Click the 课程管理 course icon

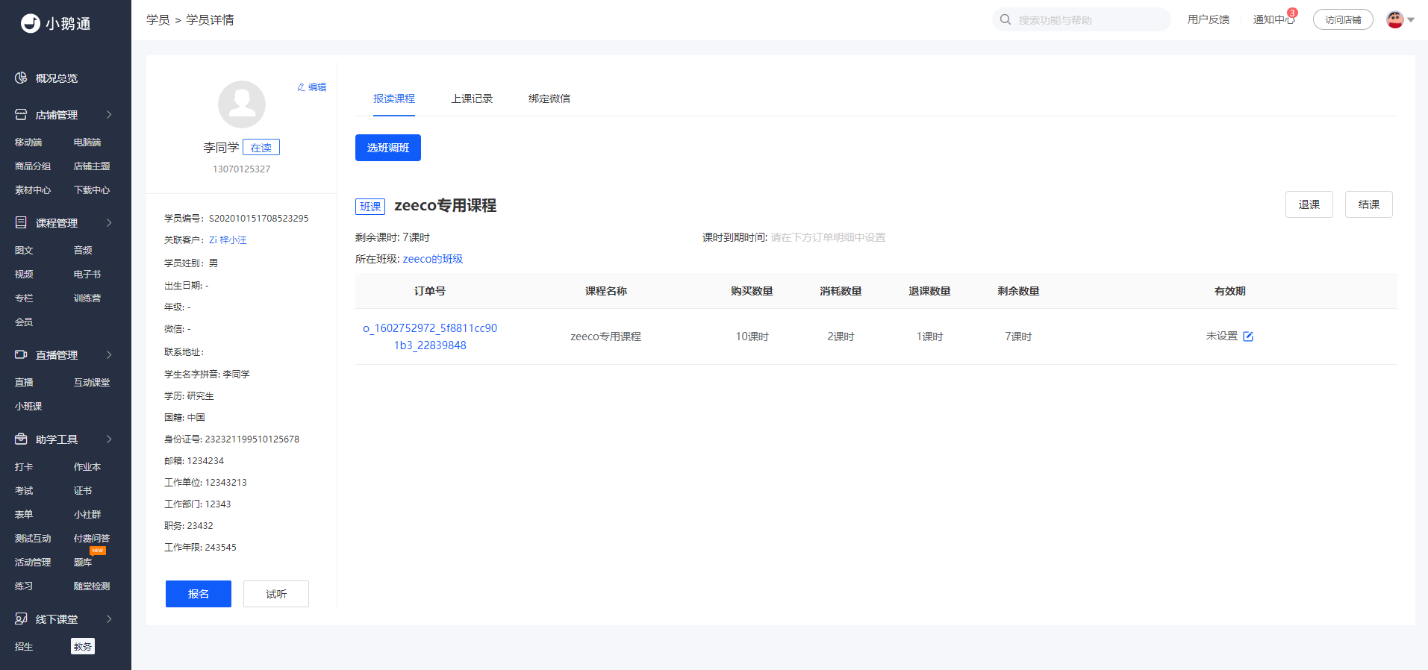[x=21, y=222]
